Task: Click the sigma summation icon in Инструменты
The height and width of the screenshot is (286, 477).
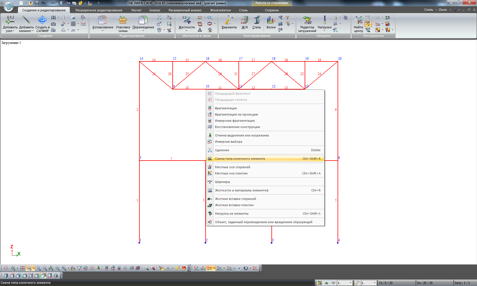Action: pos(387,18)
